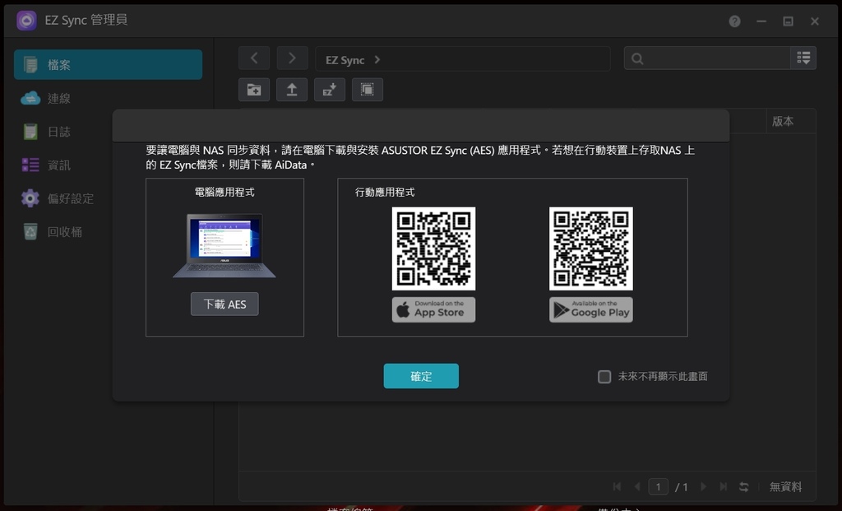Click the Google Play QR code

click(x=590, y=249)
